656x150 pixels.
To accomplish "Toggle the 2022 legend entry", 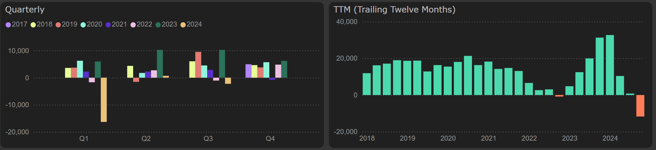I will (x=141, y=24).
